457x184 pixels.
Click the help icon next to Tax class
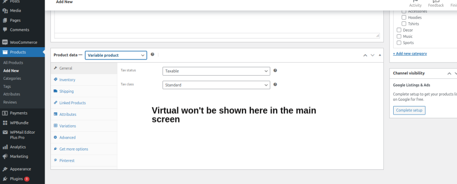275,85
